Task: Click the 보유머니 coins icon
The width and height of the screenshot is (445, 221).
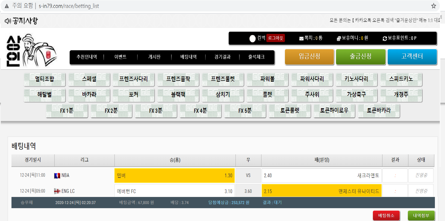Action: tap(339, 39)
